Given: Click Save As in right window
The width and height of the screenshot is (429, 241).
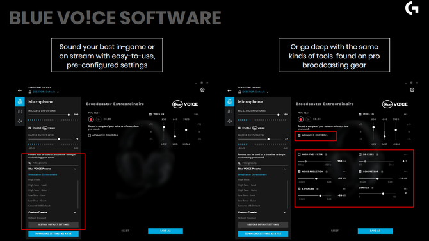Looking at the screenshot, I should (x=375, y=231).
